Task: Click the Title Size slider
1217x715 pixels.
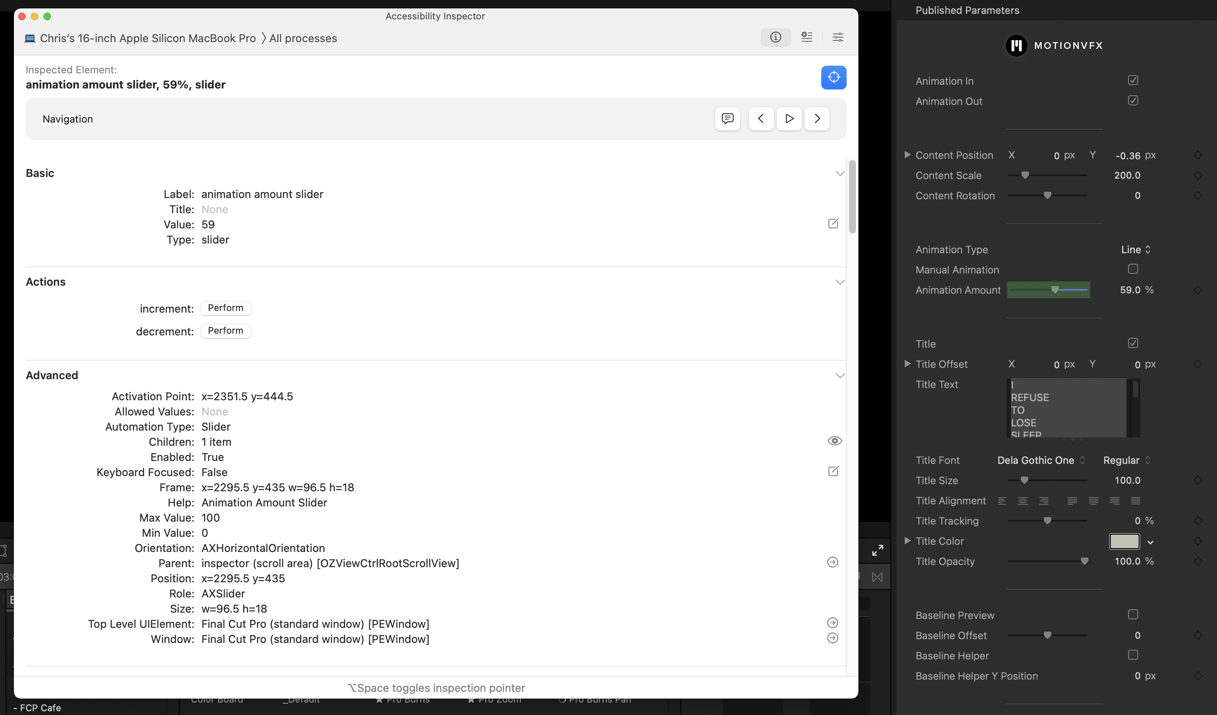Action: (1047, 480)
